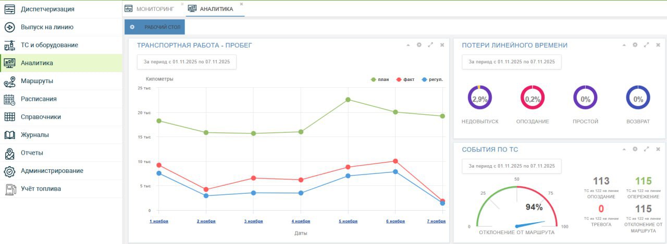Click period field in Потери линейного времени
Screen dimensions: 667x244
tap(511, 62)
